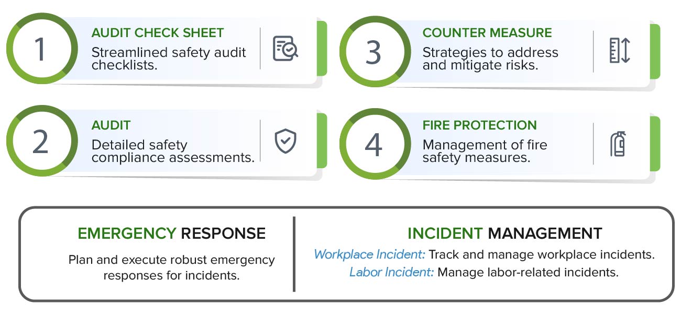The width and height of the screenshot is (681, 315).
Task: Go to the Fire Protection heading
Action: coord(479,125)
